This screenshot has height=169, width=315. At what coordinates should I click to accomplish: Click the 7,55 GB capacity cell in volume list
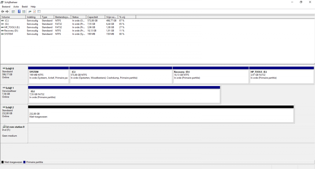tap(91, 24)
